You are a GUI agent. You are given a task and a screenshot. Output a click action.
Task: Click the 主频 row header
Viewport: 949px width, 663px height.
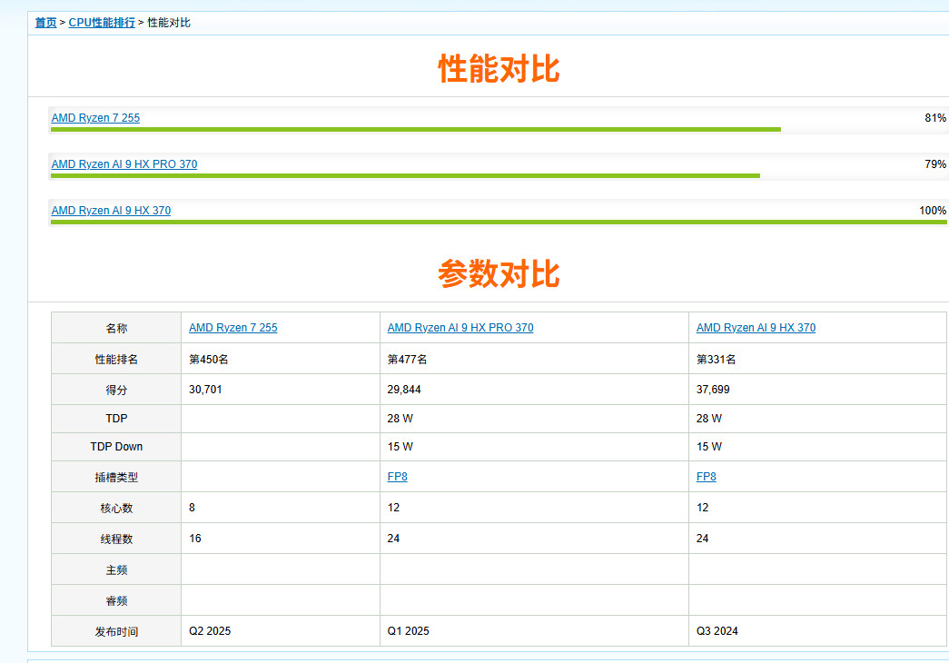(x=116, y=569)
